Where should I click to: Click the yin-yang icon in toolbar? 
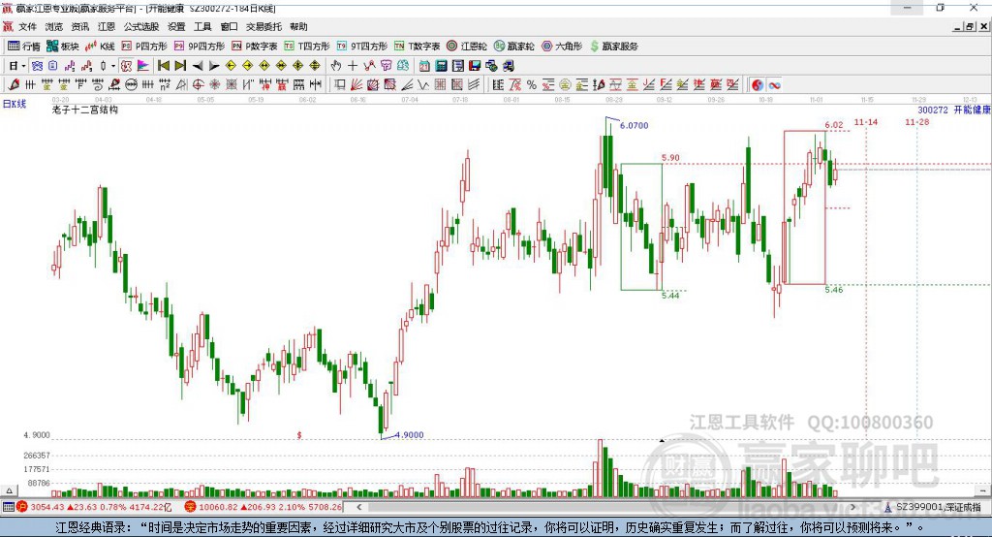pos(757,85)
